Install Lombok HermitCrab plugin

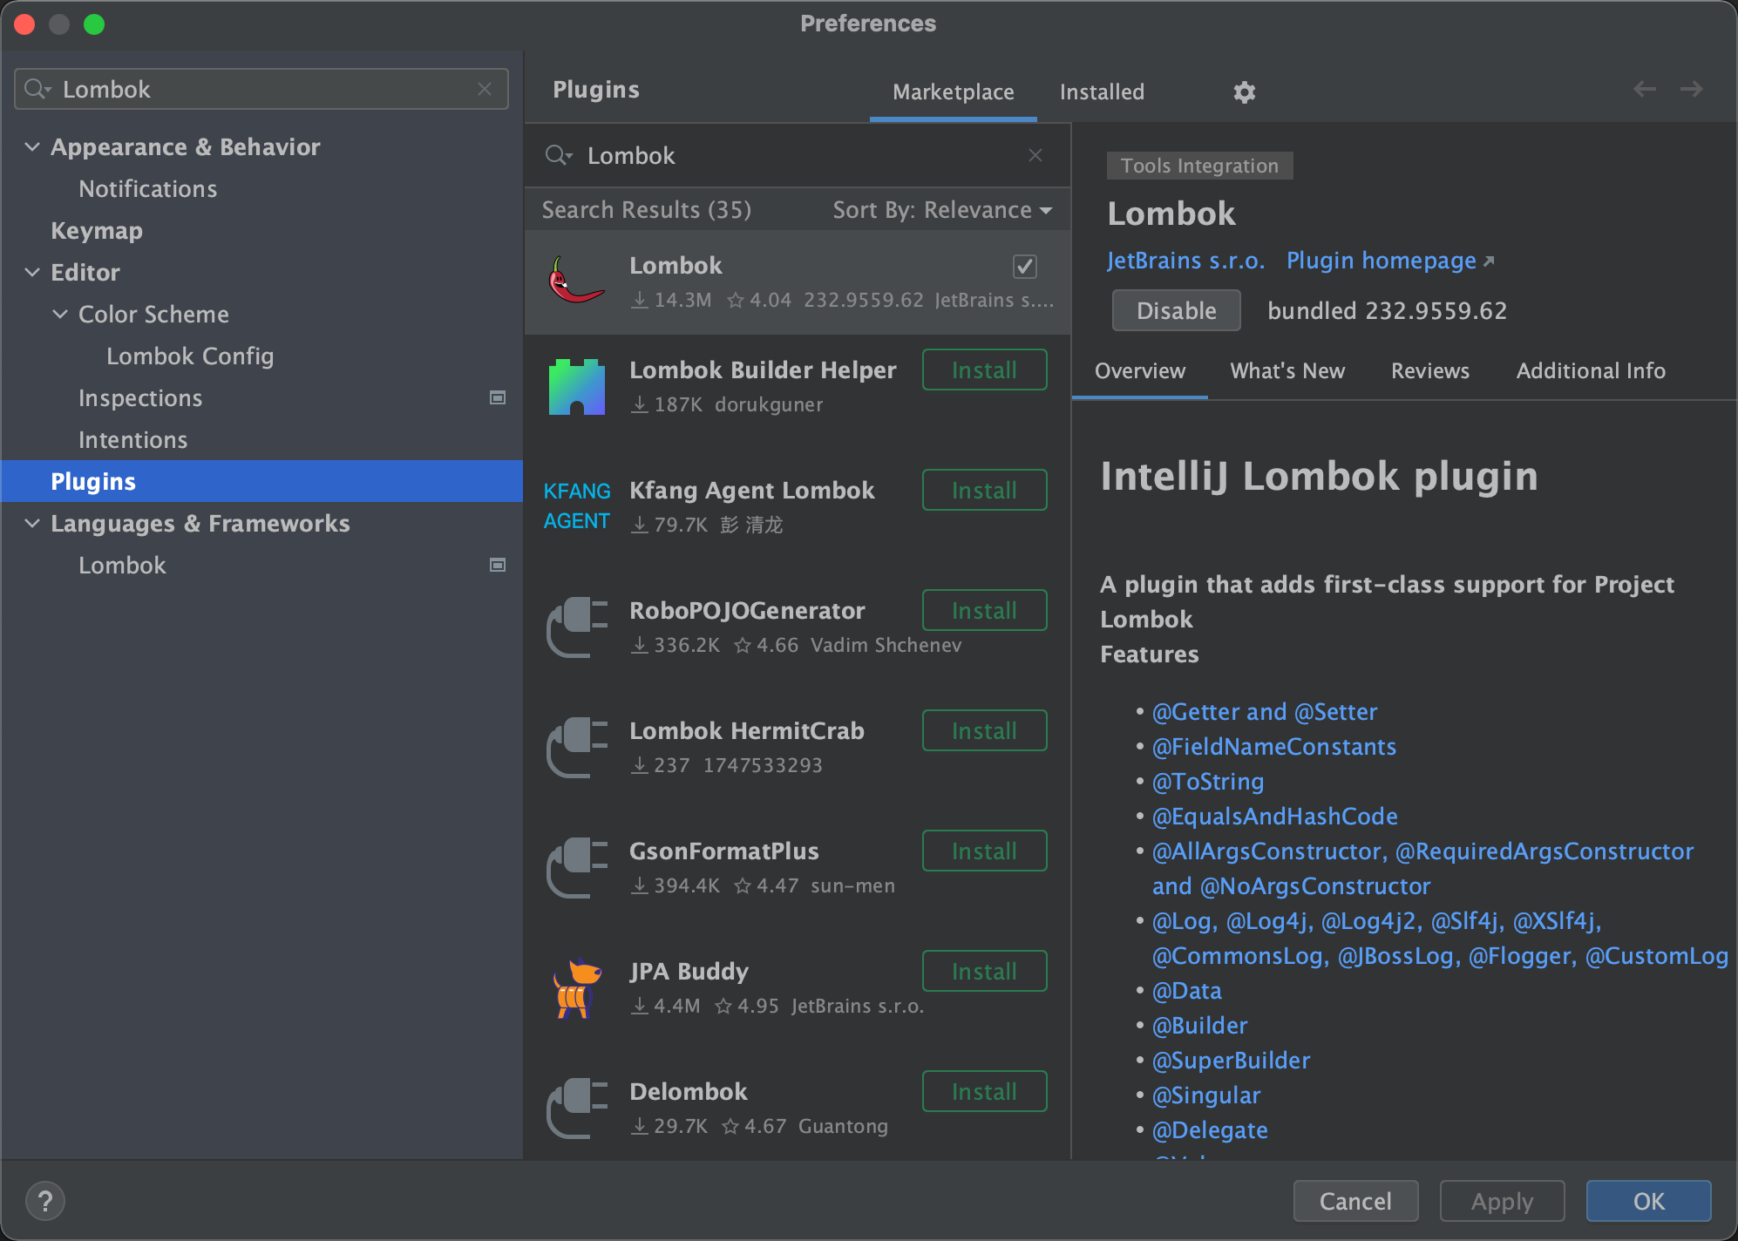coord(984,730)
